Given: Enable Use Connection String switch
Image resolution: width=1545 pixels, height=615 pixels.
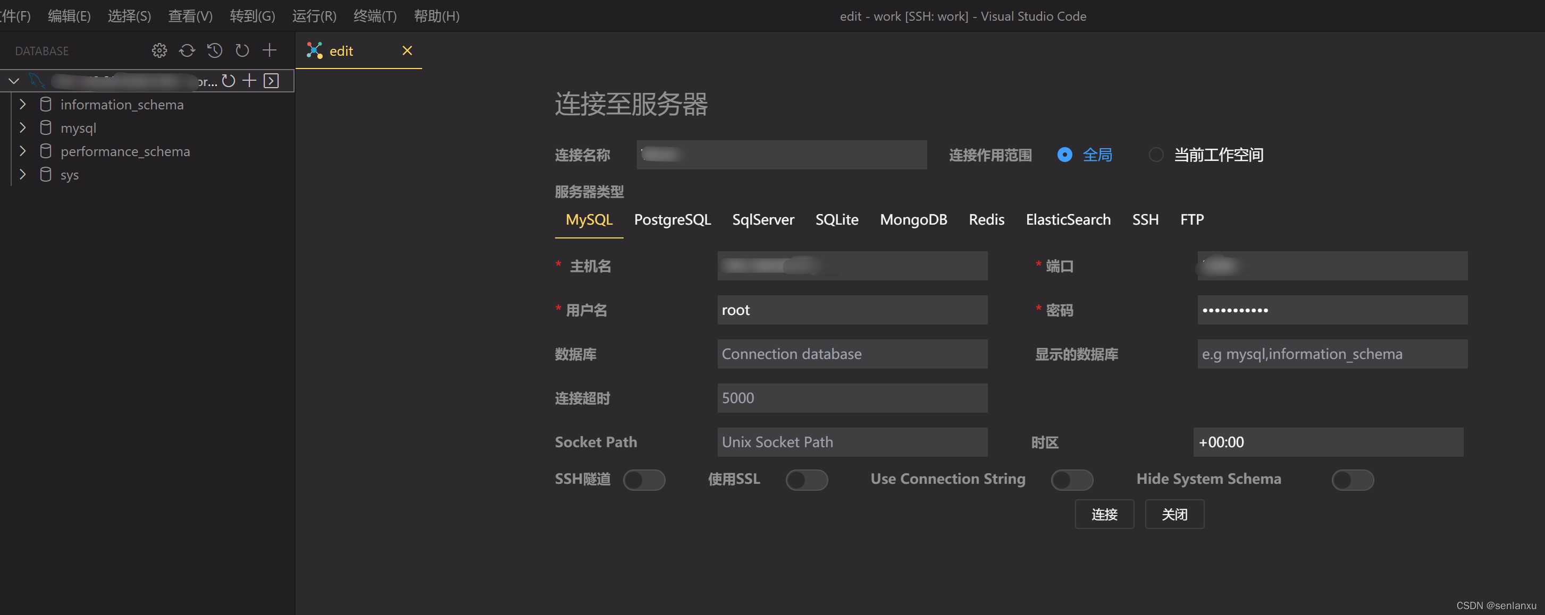Looking at the screenshot, I should [1072, 480].
